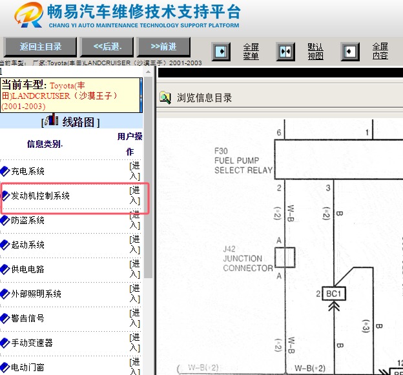
Task: Click the blue diamond icon beside 充电系统
Action: 5,171
